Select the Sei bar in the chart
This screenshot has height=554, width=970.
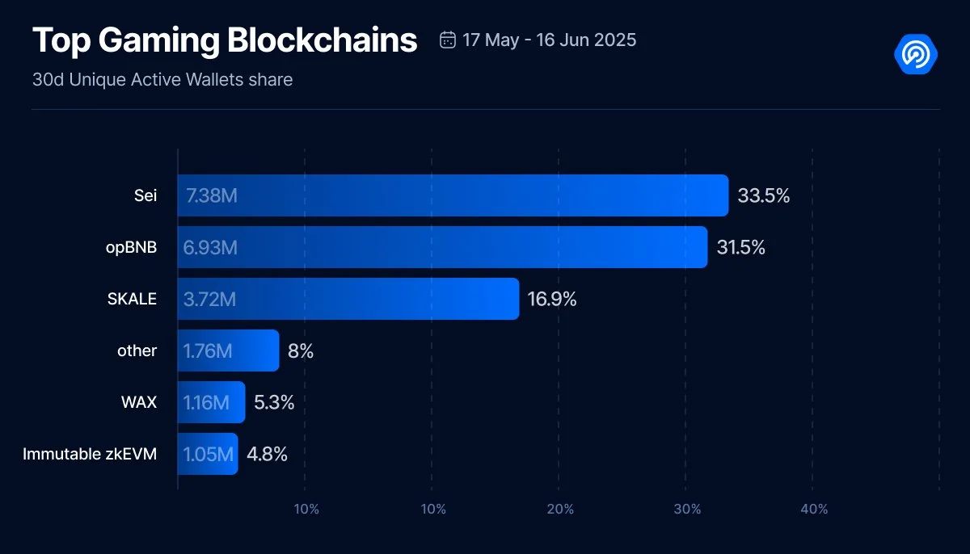tap(453, 195)
